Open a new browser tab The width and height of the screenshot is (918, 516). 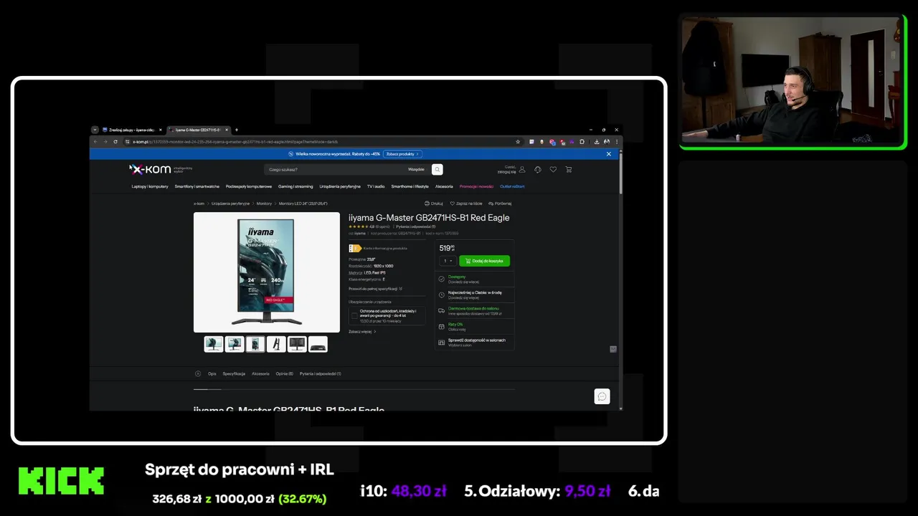237,130
